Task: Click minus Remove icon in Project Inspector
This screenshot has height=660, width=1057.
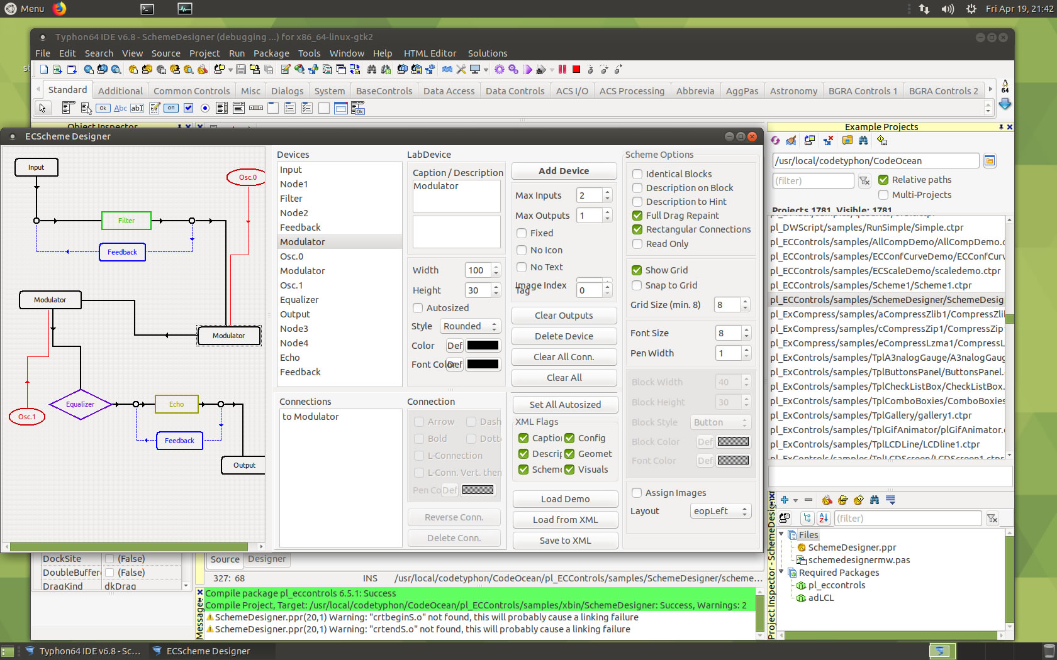Action: tap(808, 500)
